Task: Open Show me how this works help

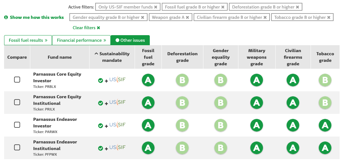Action: click(x=34, y=17)
